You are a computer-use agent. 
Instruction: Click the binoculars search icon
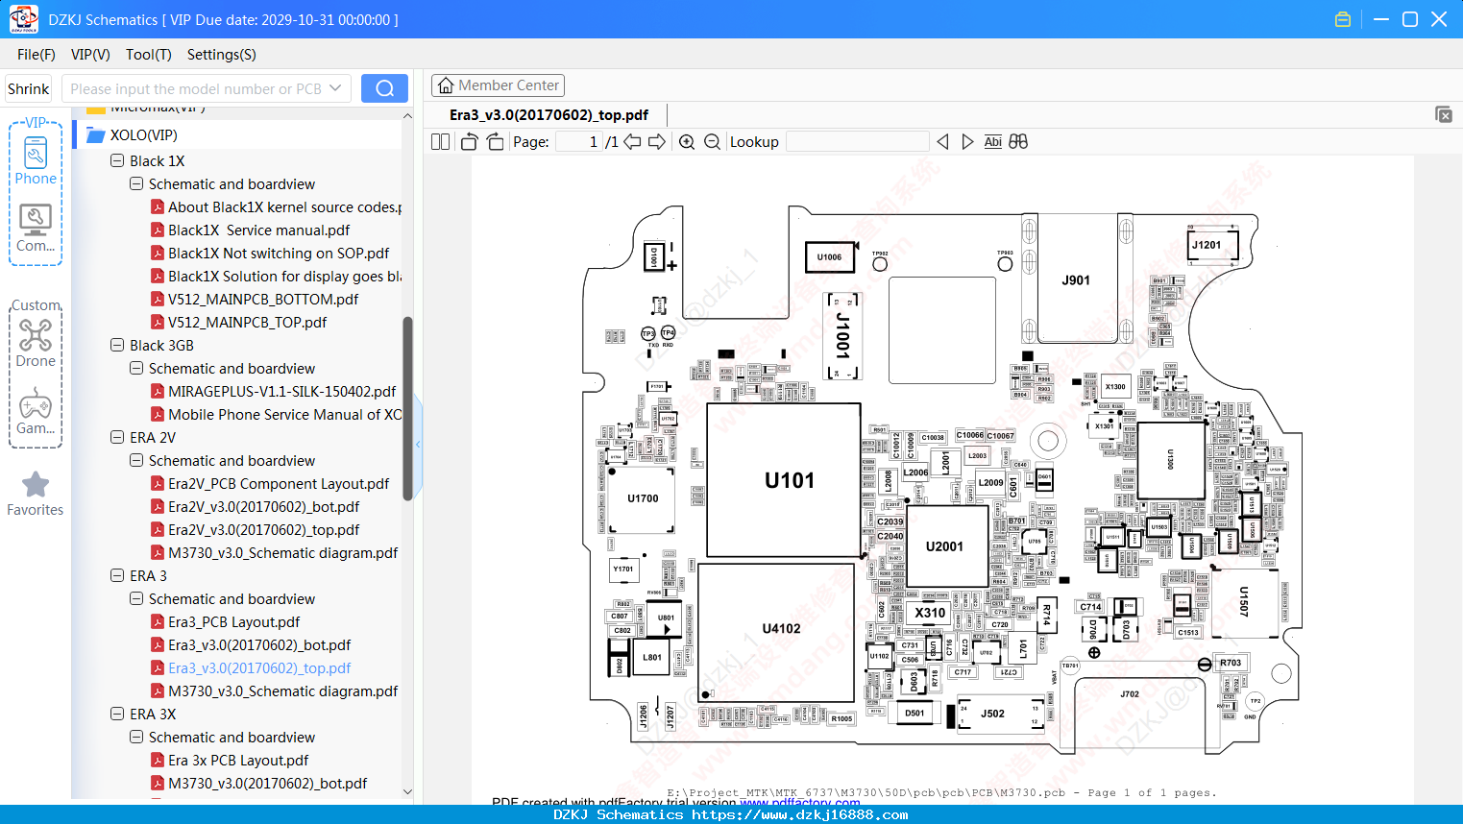[x=1018, y=142]
